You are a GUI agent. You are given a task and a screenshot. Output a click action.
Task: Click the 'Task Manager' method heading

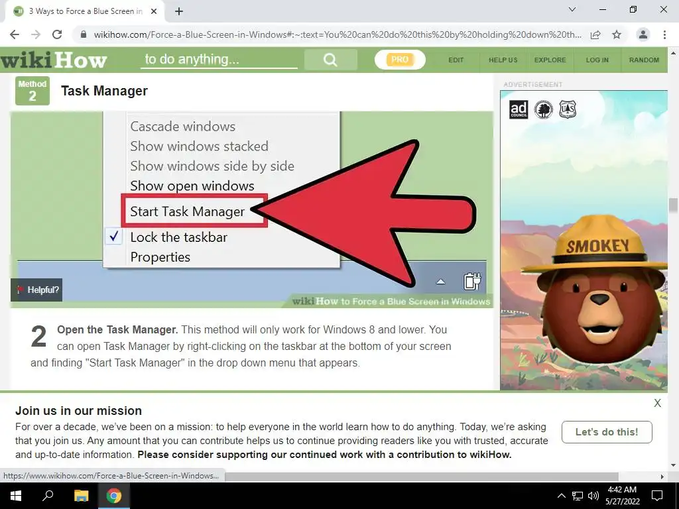pos(104,91)
